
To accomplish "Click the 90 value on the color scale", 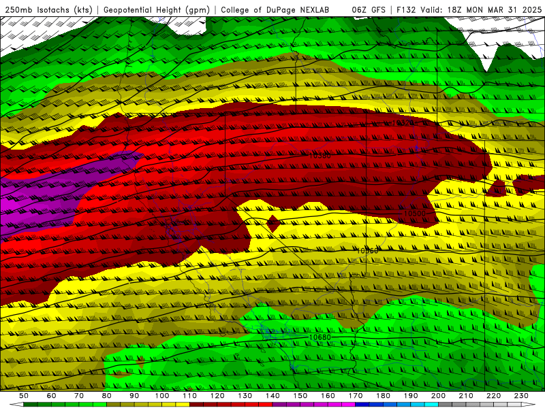I will (x=134, y=396).
